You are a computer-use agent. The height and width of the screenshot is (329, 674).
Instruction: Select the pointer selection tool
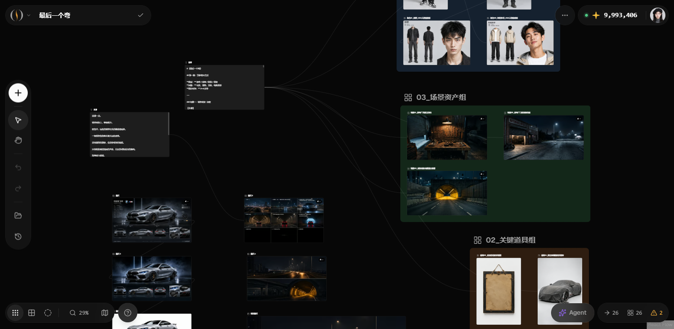point(18,120)
